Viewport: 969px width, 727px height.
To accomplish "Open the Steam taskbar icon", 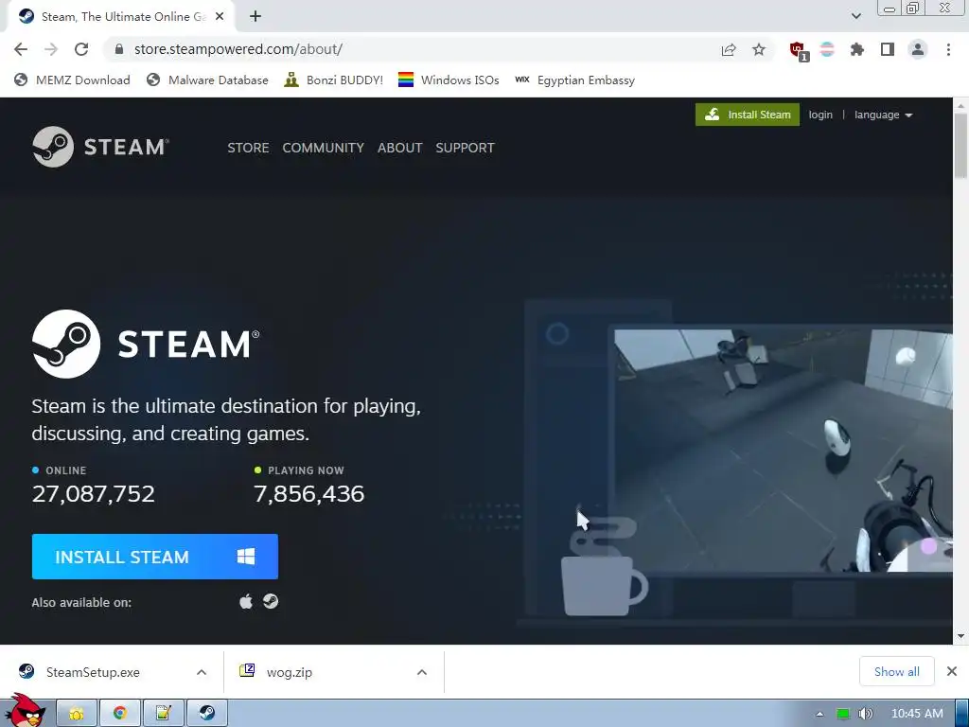I will click(x=207, y=714).
